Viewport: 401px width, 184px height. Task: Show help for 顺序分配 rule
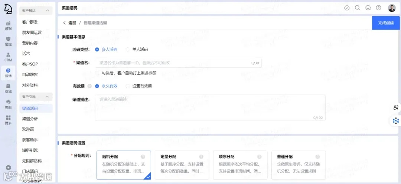point(259,157)
